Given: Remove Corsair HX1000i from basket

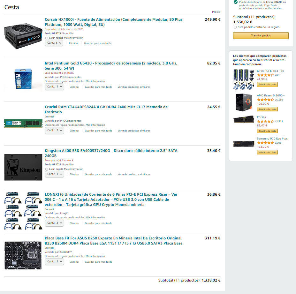Looking at the screenshot, I should point(74,43).
